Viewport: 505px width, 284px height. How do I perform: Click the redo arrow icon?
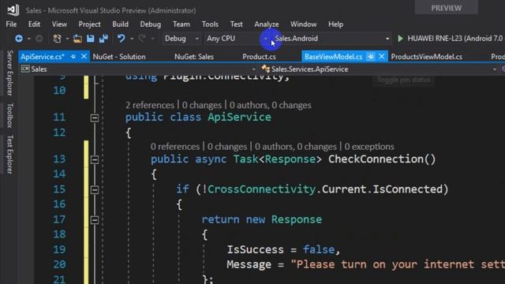coord(142,39)
